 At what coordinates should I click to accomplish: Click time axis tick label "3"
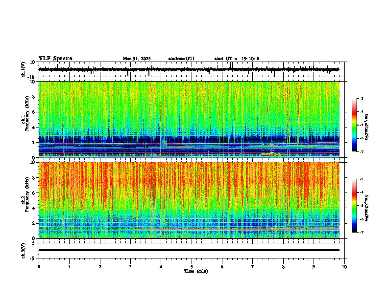[130, 267]
